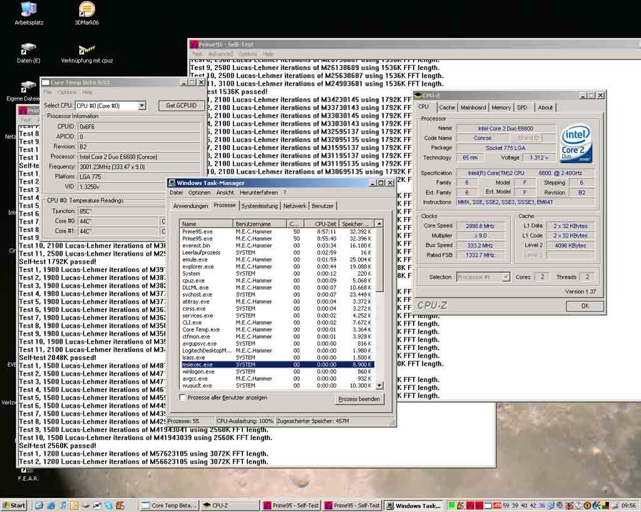
Task: Click the Prozess beenden button
Action: click(x=359, y=399)
